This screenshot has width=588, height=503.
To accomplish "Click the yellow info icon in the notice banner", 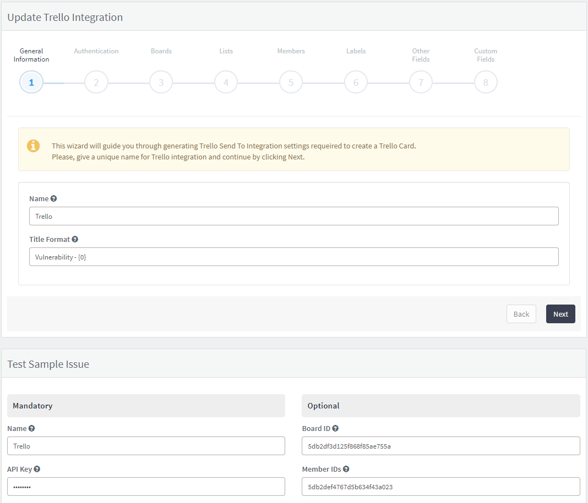I will (34, 146).
